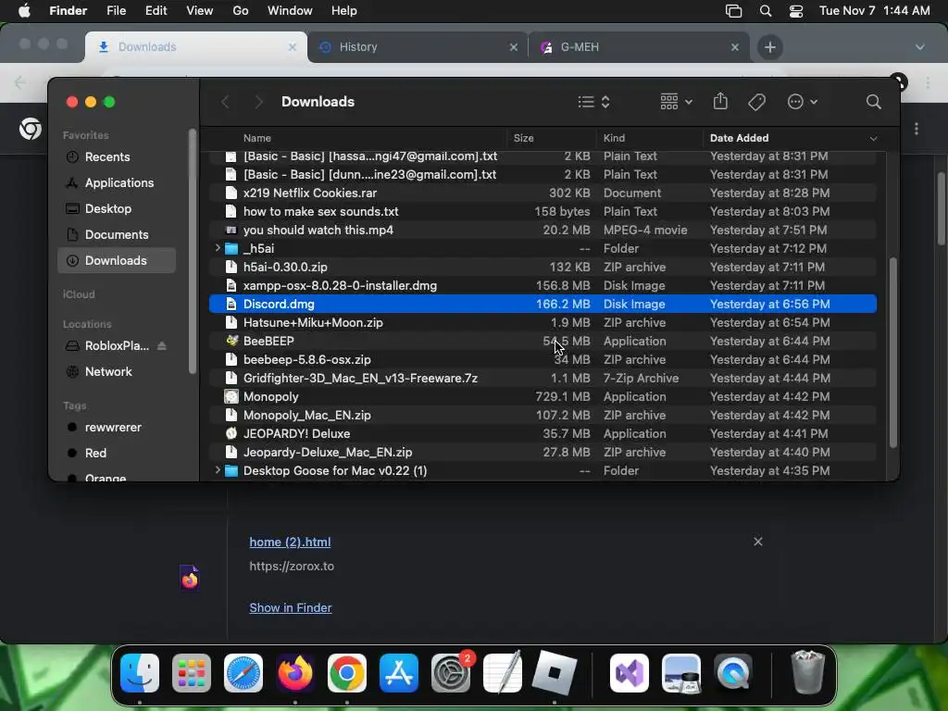The width and height of the screenshot is (948, 711).
Task: Open Launchpad in the Dock
Action: pyautogui.click(x=192, y=673)
